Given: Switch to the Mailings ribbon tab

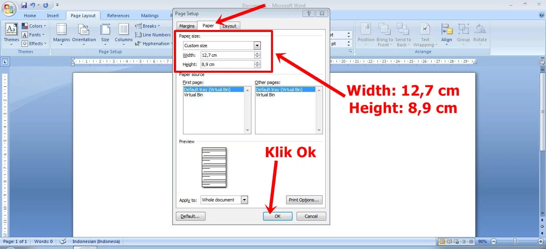Looking at the screenshot, I should [150, 16].
